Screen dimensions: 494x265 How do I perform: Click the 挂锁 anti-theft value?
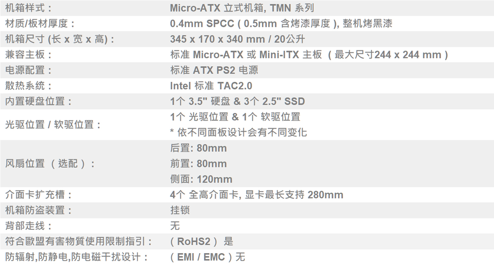coord(180,210)
